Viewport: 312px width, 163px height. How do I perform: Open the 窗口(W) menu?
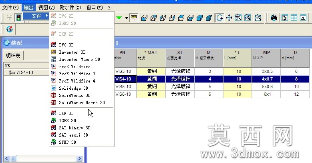pos(95,8)
